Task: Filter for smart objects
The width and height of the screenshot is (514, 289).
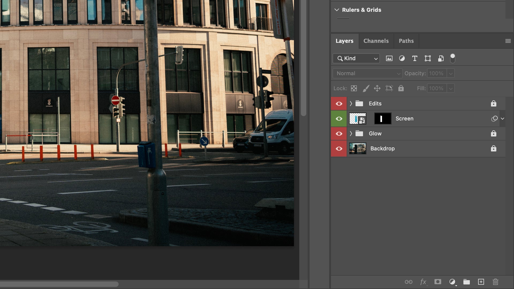Action: pyautogui.click(x=441, y=58)
